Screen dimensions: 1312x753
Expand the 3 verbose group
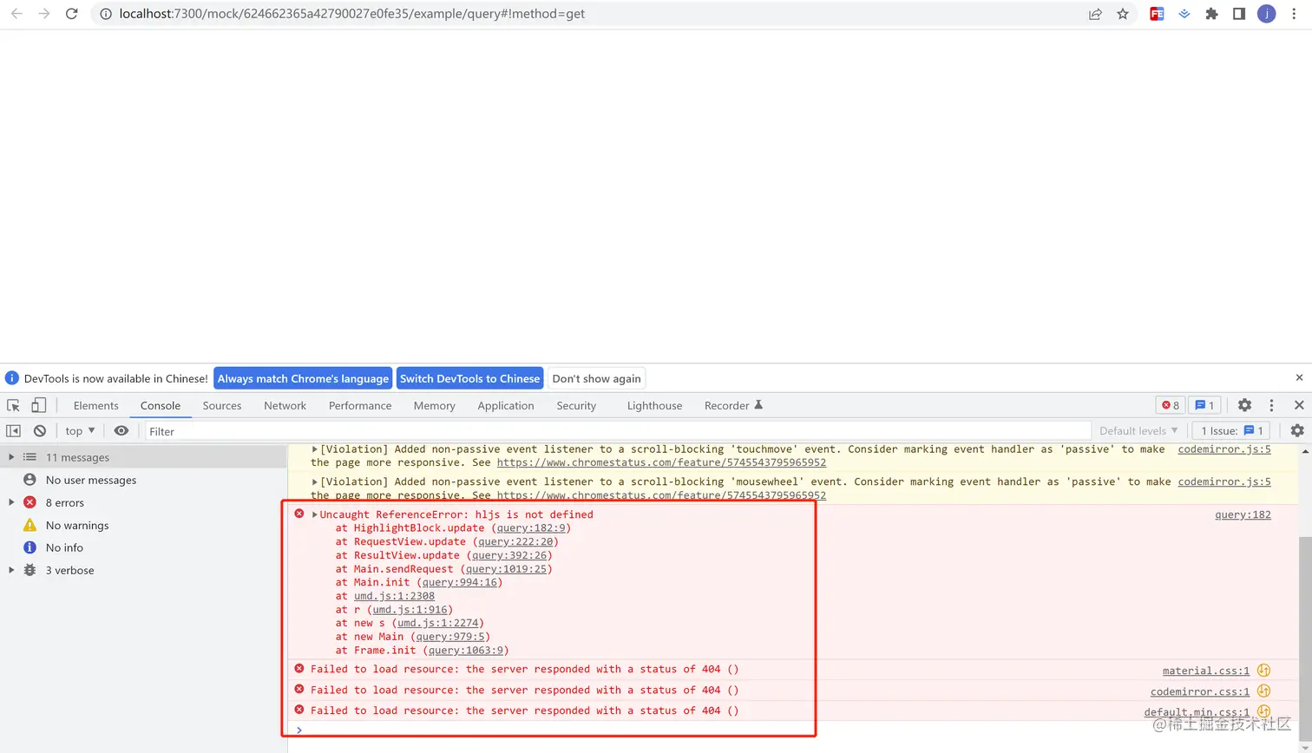11,570
